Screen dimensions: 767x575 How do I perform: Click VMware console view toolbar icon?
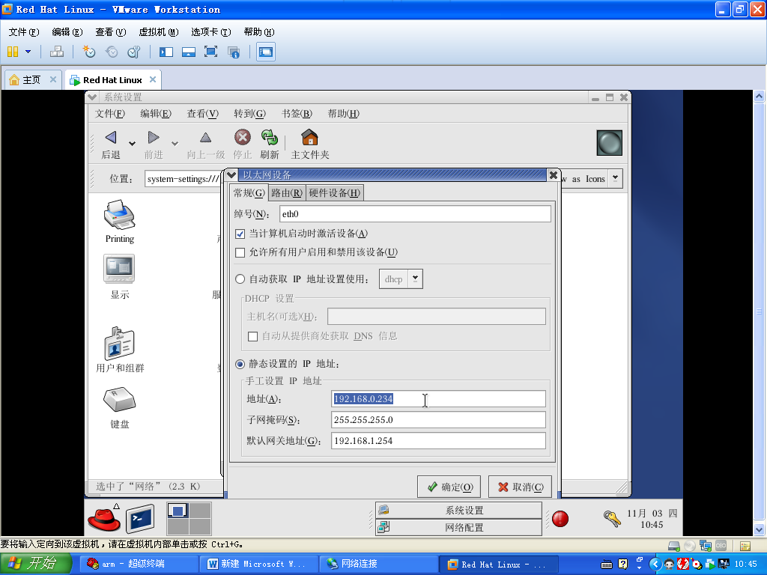click(266, 52)
